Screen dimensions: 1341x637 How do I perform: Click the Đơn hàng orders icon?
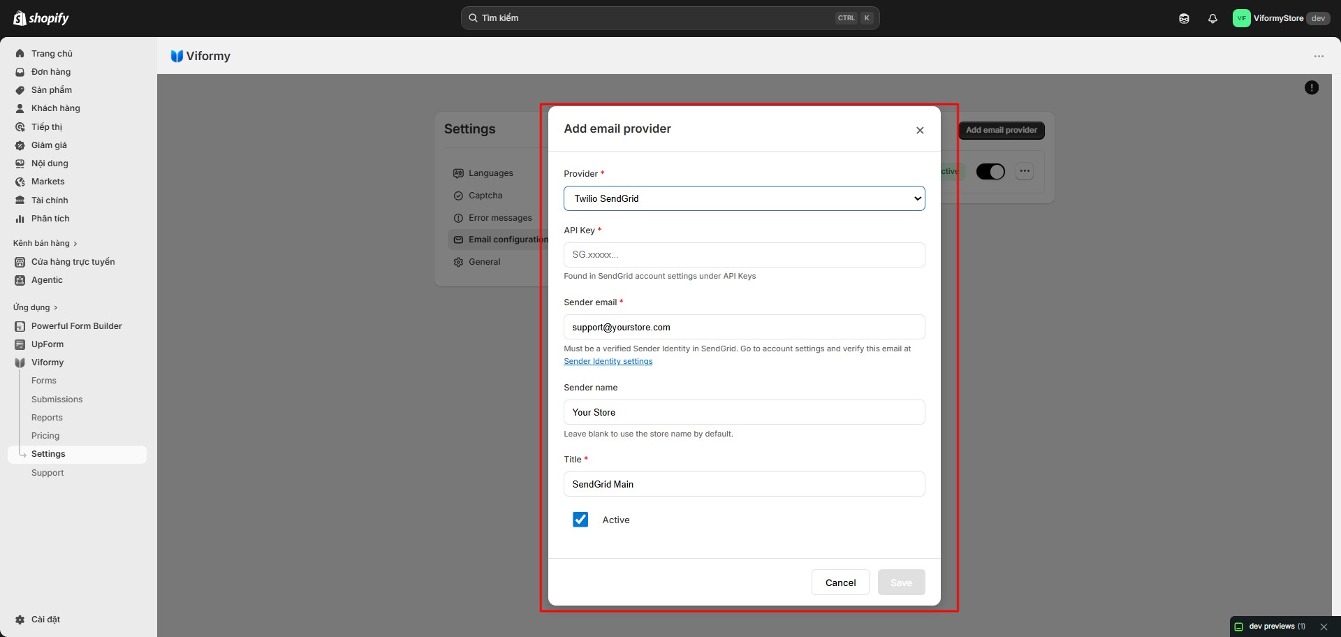tap(20, 72)
